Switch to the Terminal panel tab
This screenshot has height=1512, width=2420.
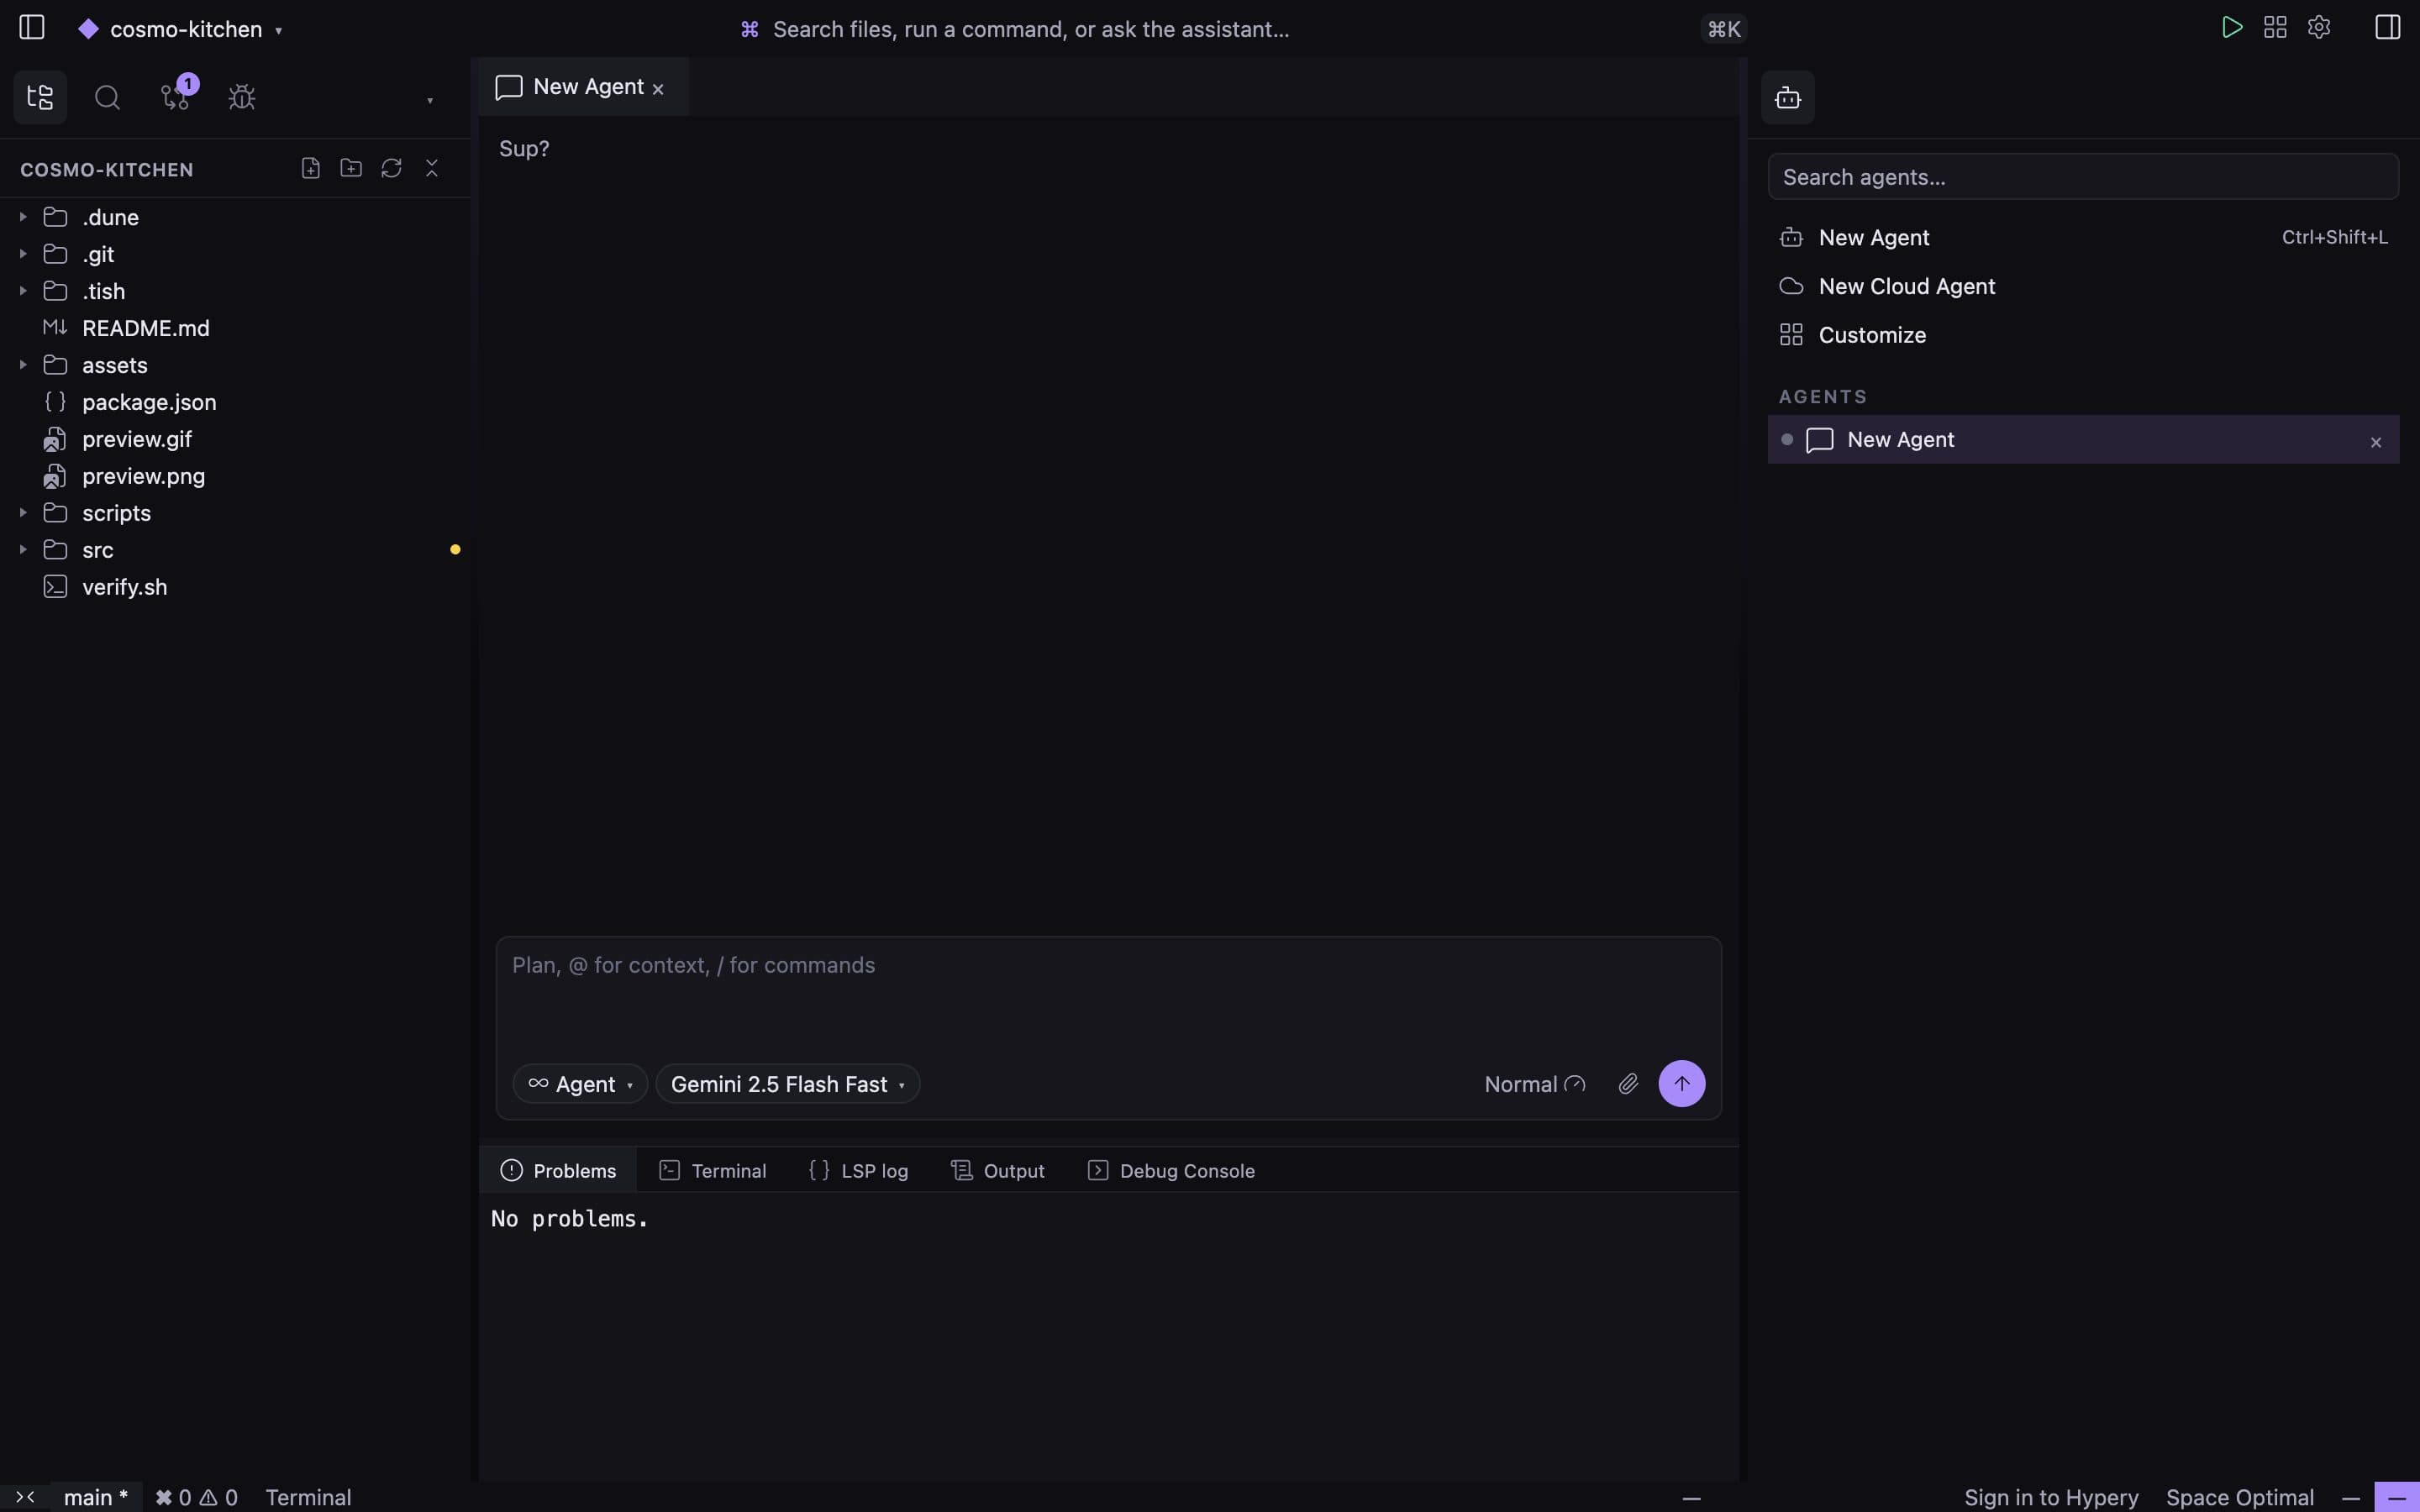(x=713, y=1170)
